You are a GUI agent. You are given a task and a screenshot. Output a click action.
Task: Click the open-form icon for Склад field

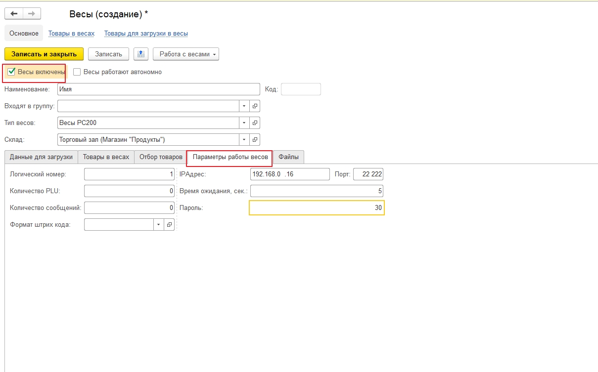pos(255,139)
